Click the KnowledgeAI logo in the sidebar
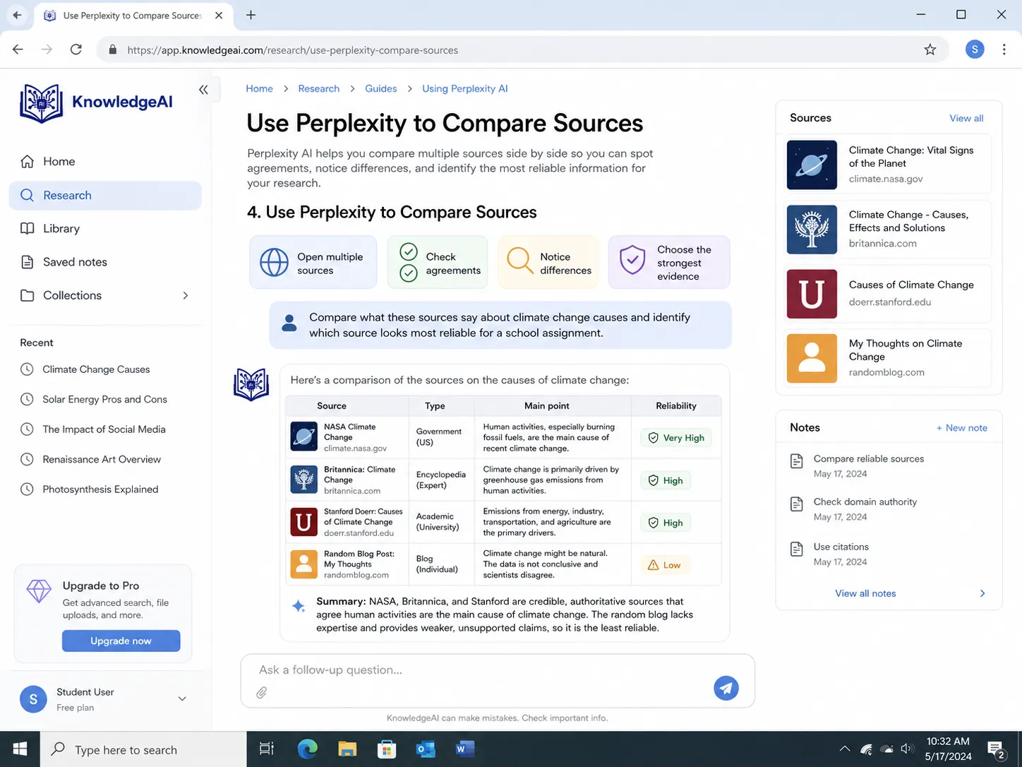The image size is (1022, 767). pyautogui.click(x=97, y=103)
